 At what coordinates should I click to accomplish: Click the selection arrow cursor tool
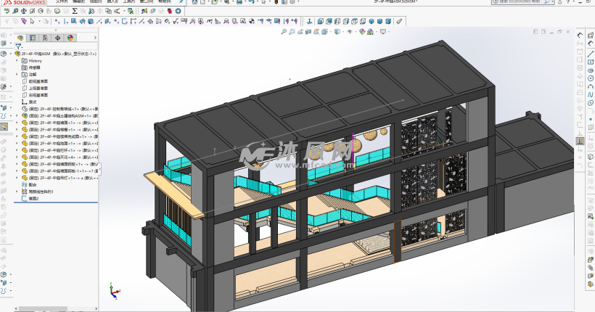click(32, 21)
